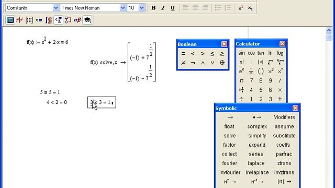Click factor keyword in Symbolic panel
The width and height of the screenshot is (335, 188).
[x=229, y=145]
